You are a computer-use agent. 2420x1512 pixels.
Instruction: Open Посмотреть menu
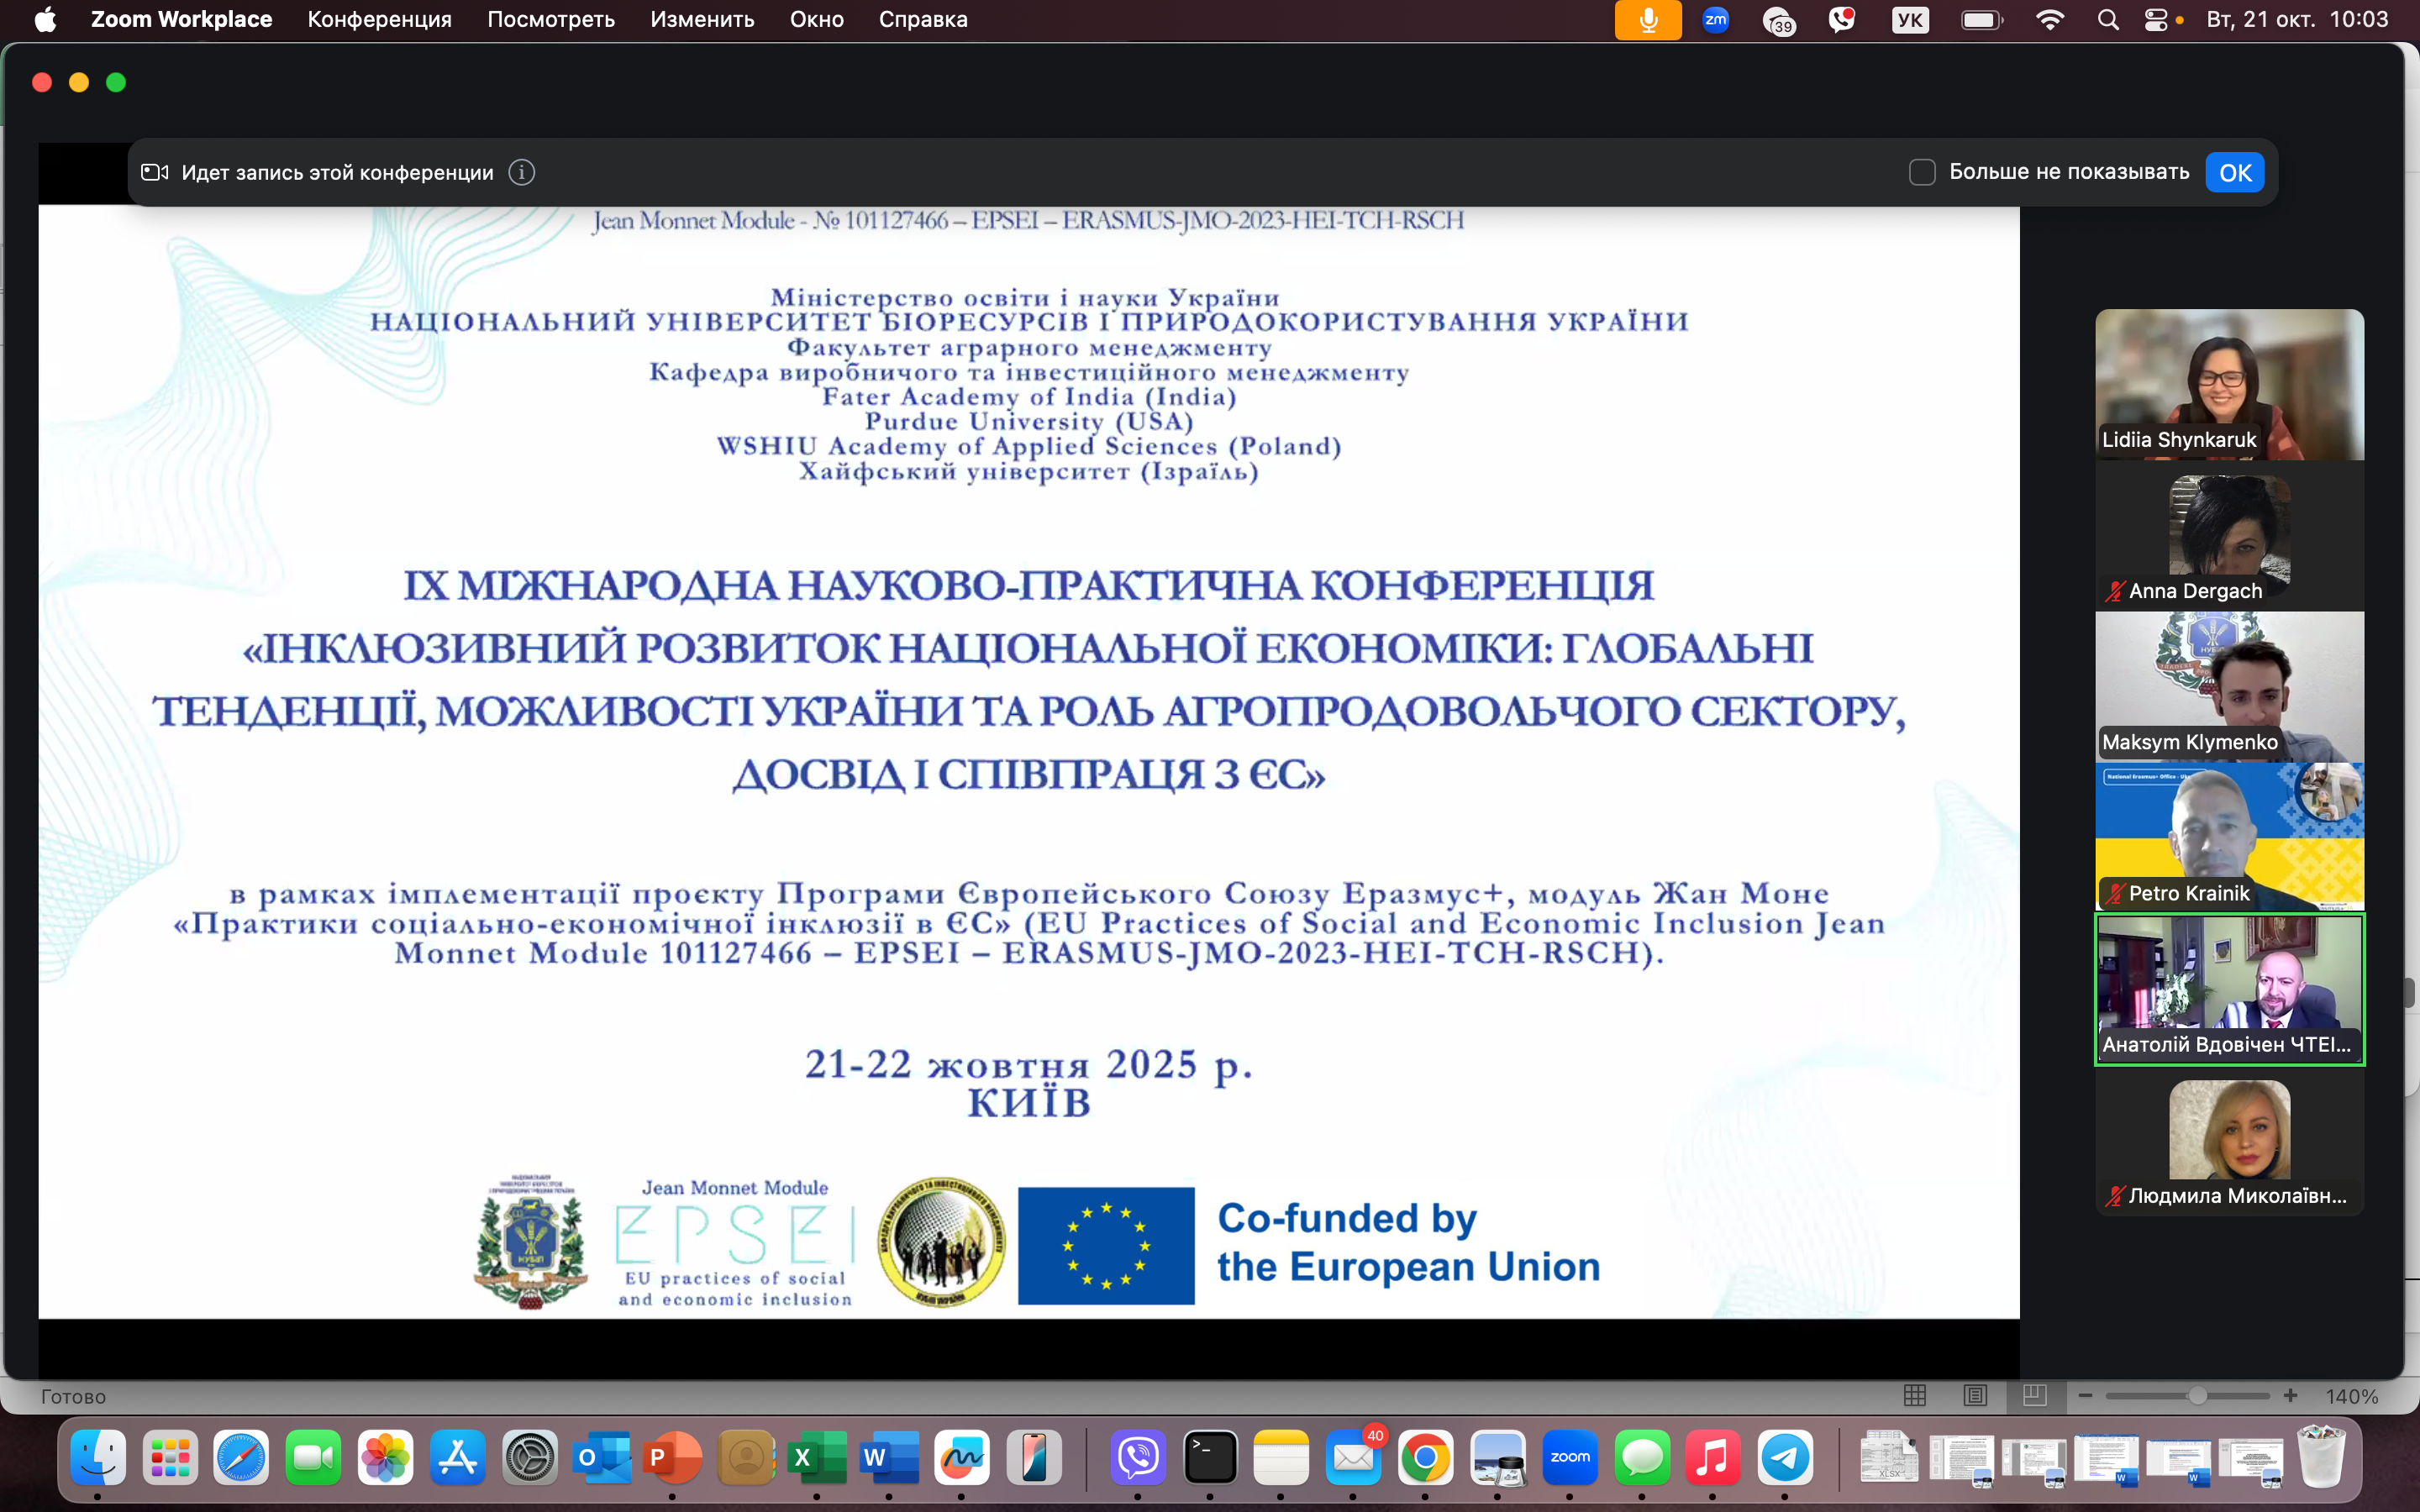click(550, 20)
